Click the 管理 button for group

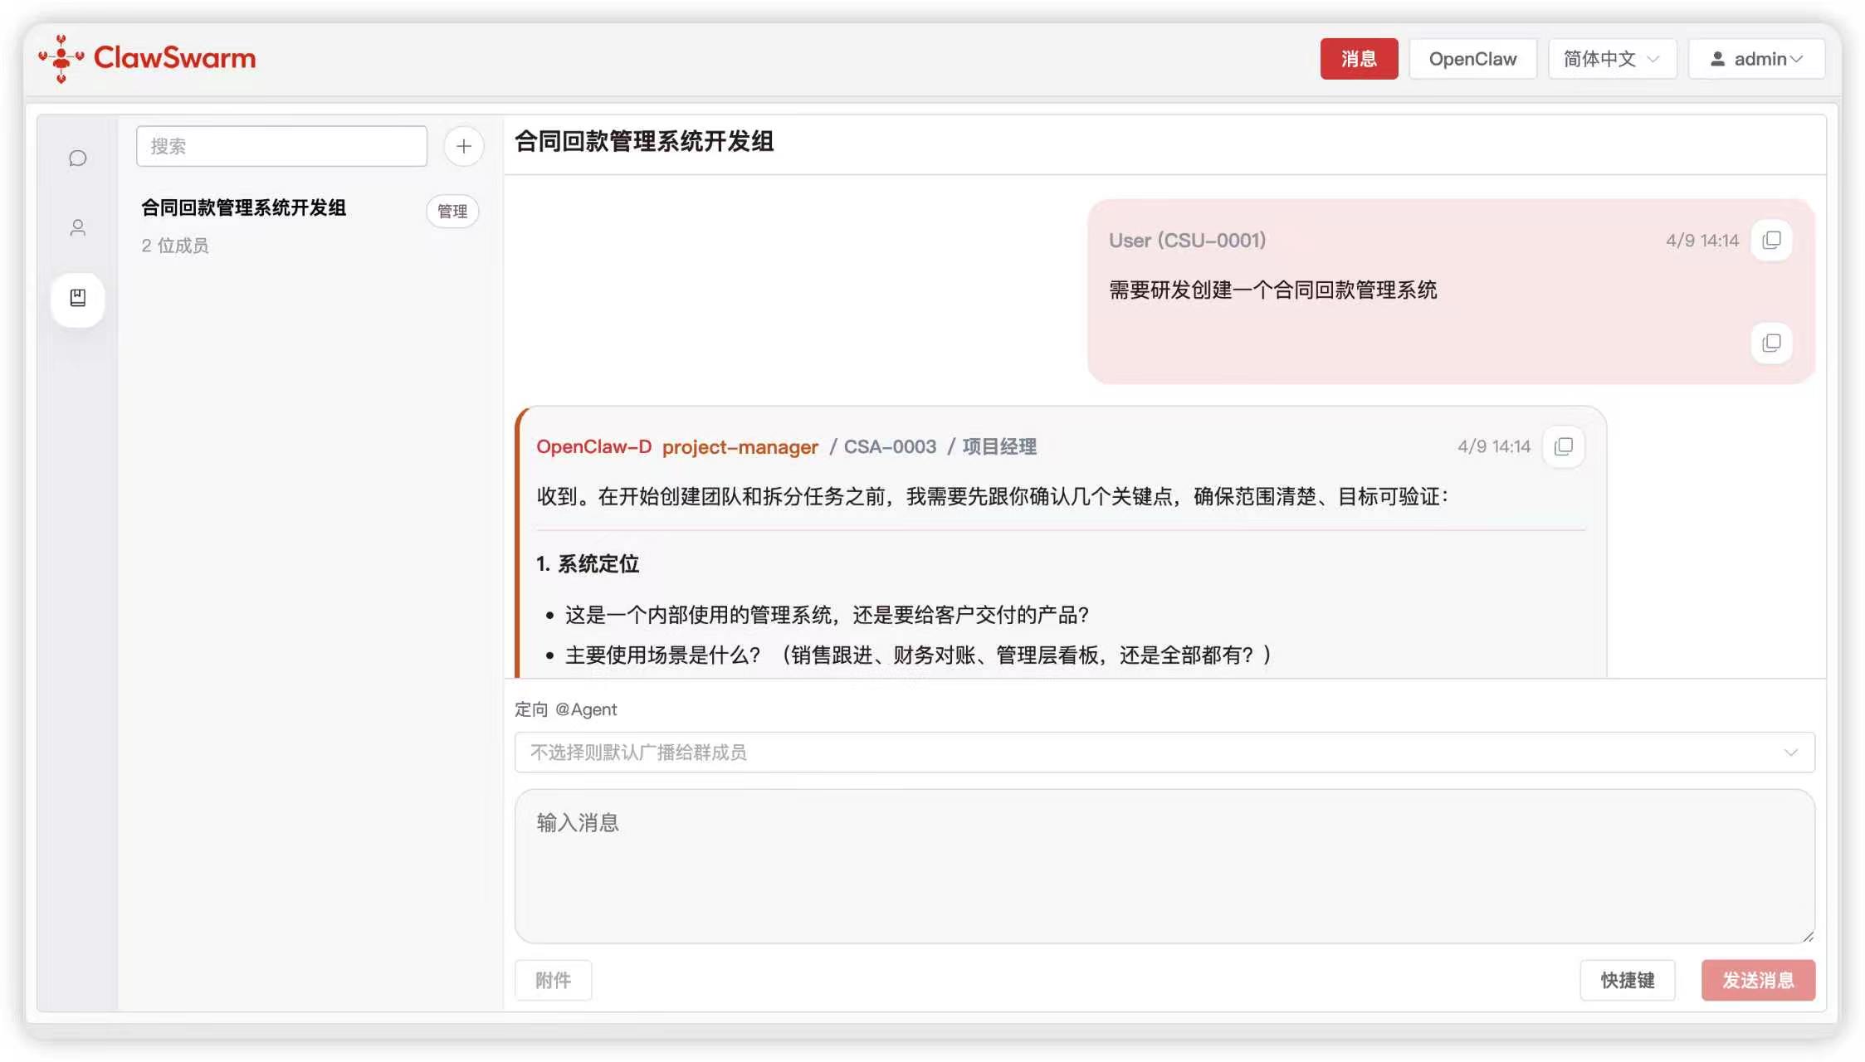tap(452, 212)
